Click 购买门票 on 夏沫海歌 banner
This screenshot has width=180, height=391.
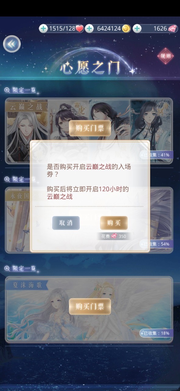click(90, 306)
